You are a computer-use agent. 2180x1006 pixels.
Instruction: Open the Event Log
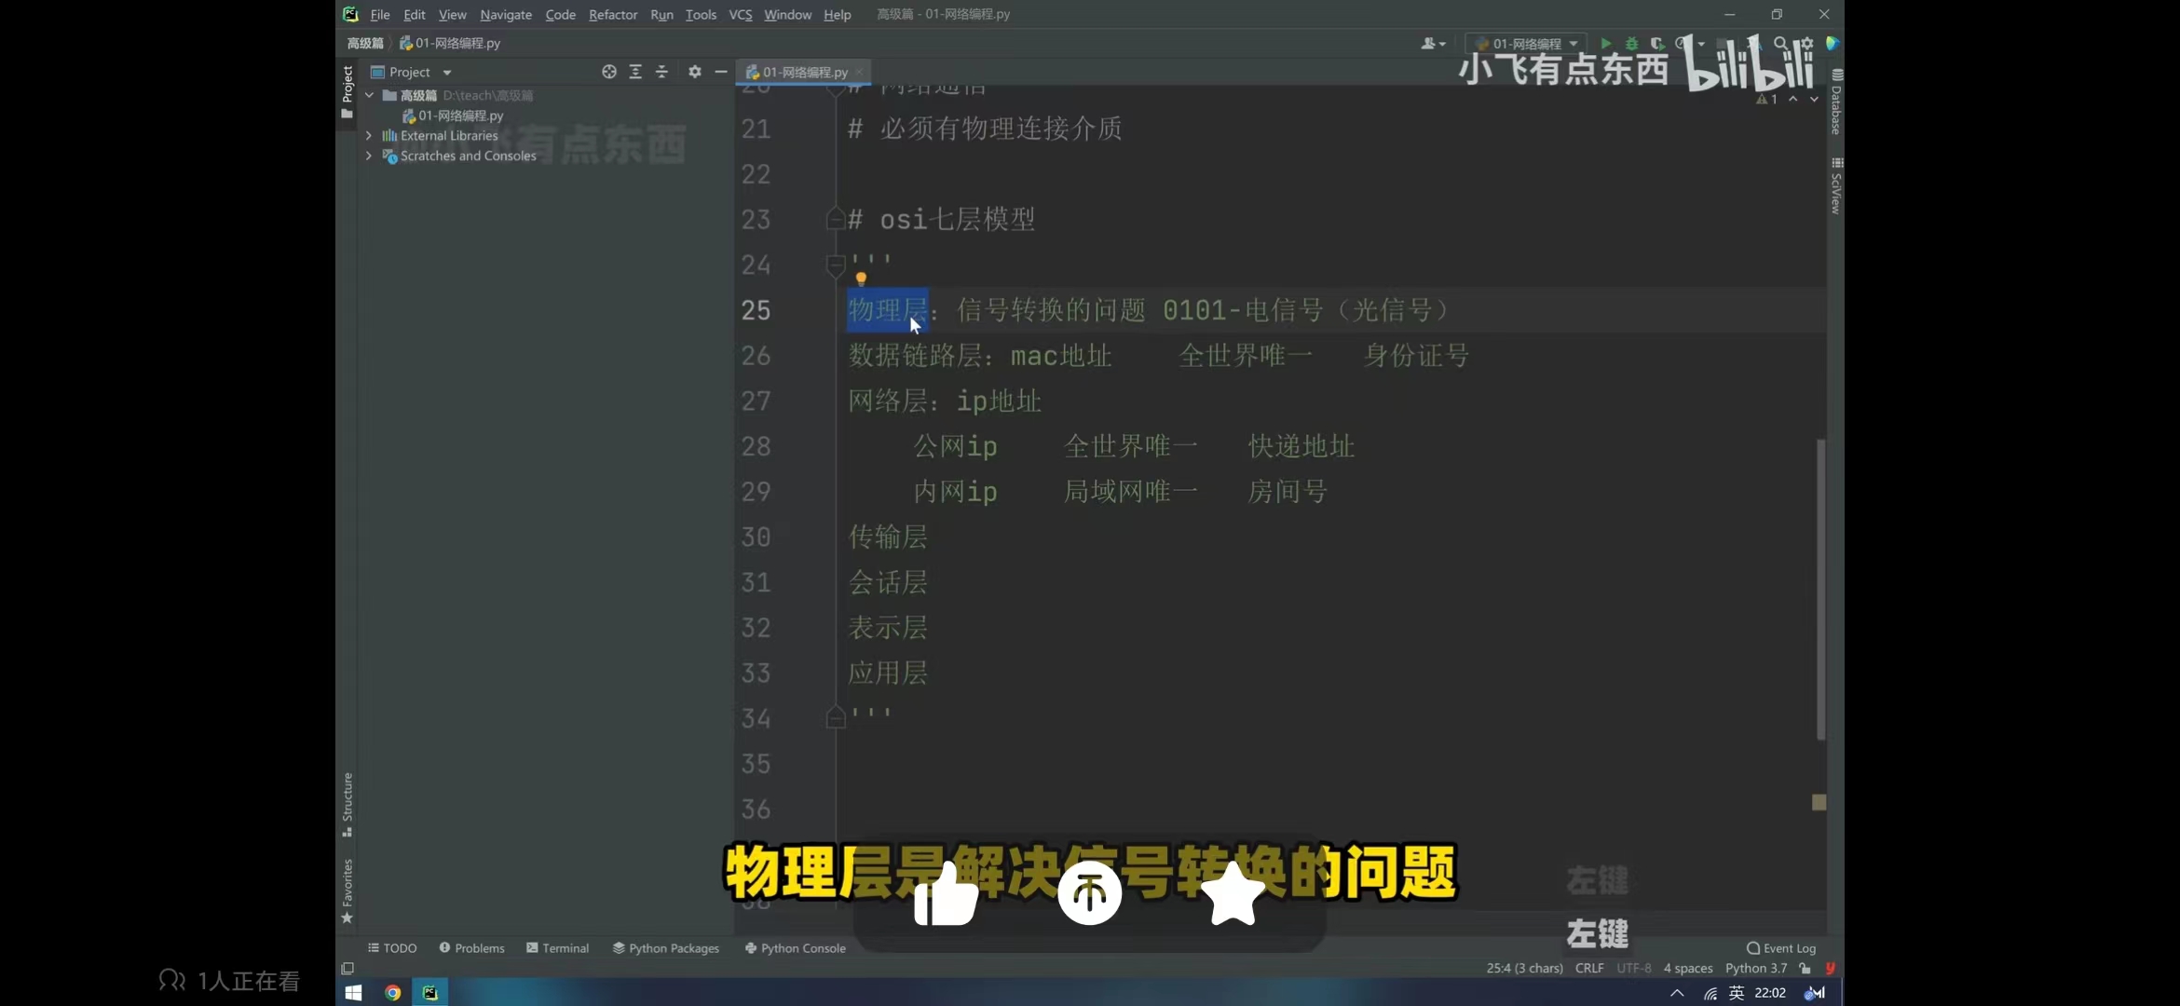click(1781, 948)
